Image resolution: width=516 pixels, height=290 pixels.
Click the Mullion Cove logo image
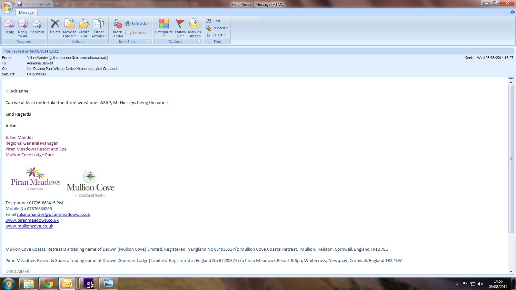pyautogui.click(x=91, y=184)
